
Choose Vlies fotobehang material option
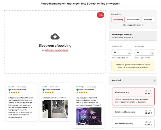click(x=133, y=97)
